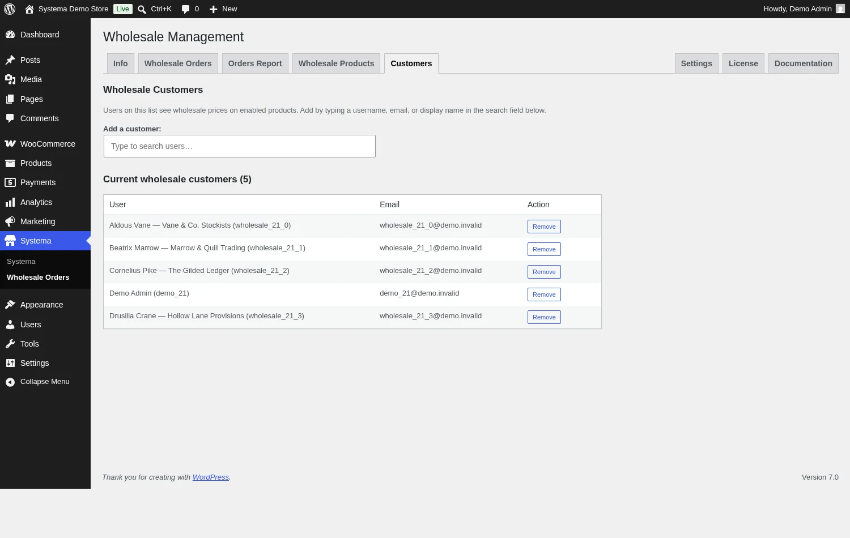850x538 pixels.
Task: Click the Tools wrench icon
Action: coord(10,344)
